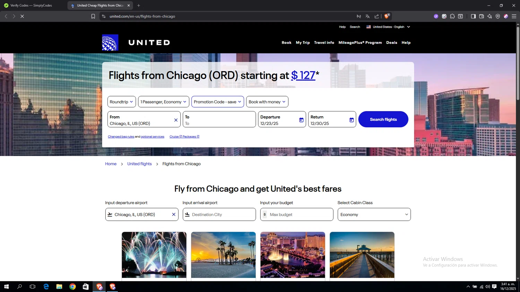
Task: Open the extensions puzzle icon
Action: (x=452, y=16)
